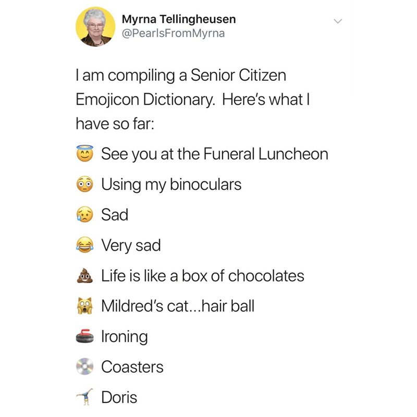Screen dimensions: 417x417
Task: Click the curling stone emoji
Action: pyautogui.click(x=85, y=336)
